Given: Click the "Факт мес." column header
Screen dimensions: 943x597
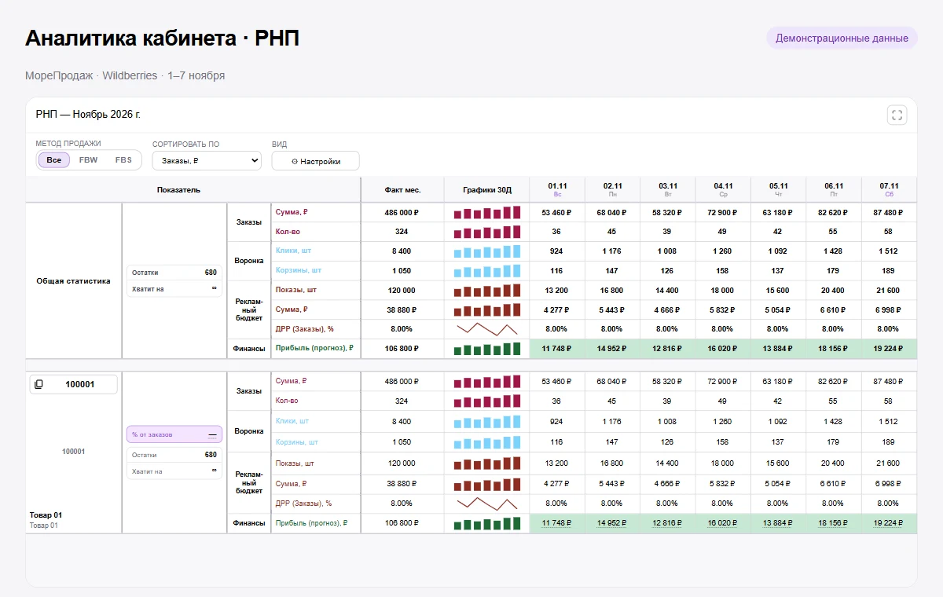Looking at the screenshot, I should click(402, 190).
